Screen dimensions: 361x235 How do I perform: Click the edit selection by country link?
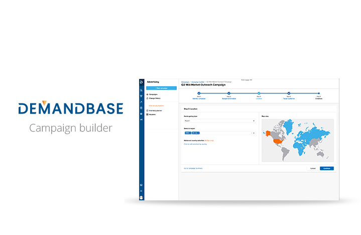point(195,144)
